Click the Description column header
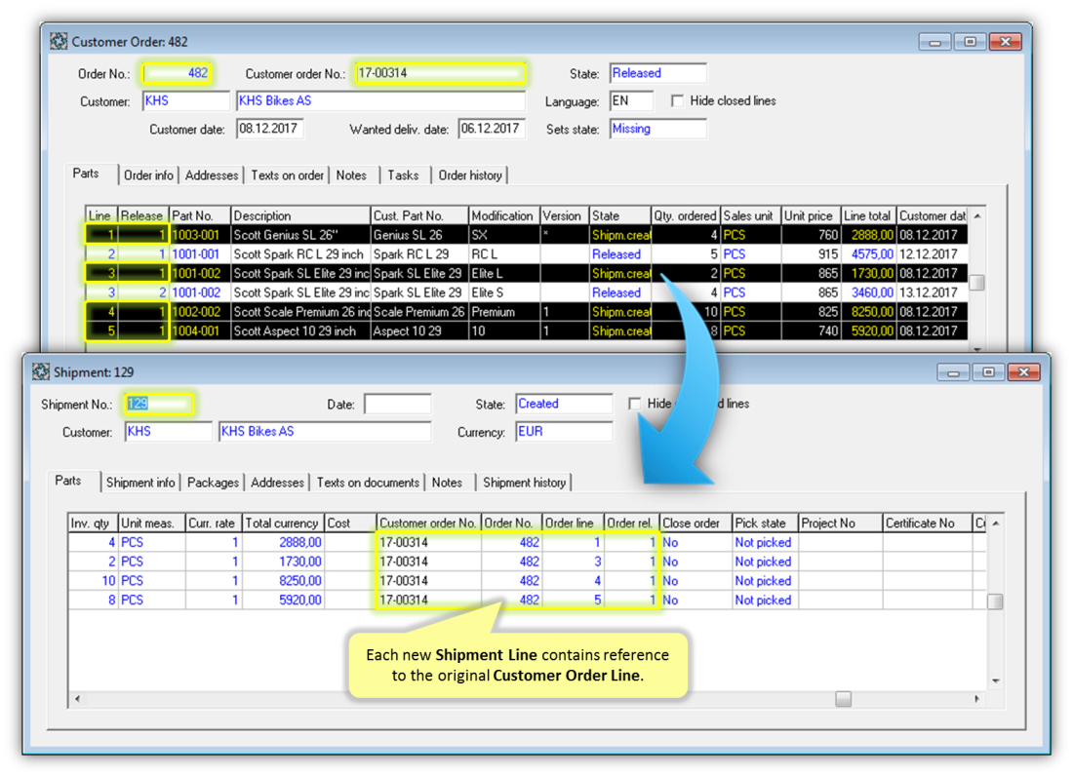 [x=300, y=215]
